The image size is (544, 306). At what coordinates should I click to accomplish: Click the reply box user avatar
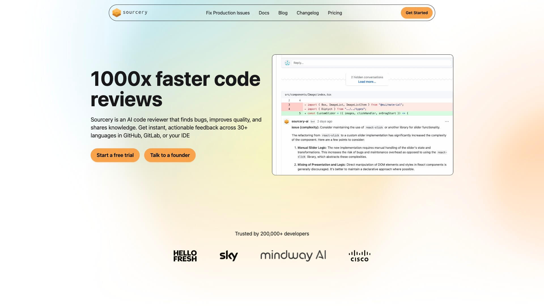[287, 63]
